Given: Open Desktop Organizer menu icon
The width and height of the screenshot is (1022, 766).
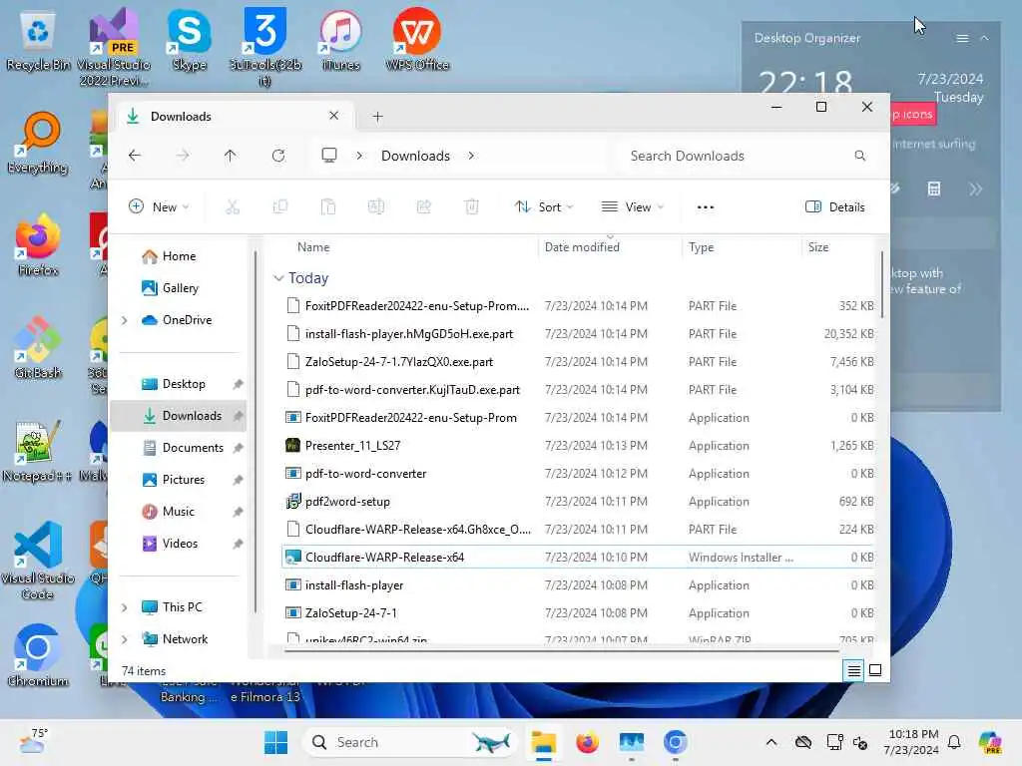Looking at the screenshot, I should (x=961, y=39).
